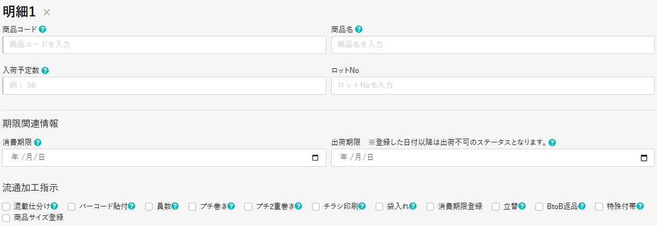Toggle the 消費期限登録 checkbox
Screen dimensions: 657x226
[x=431, y=206]
